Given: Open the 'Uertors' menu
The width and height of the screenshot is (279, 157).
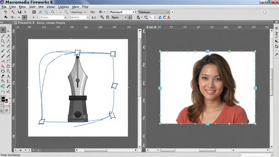Looking at the screenshot, I should 63,7.
